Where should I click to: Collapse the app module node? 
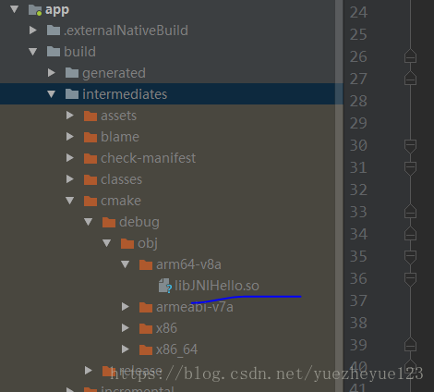(15, 9)
